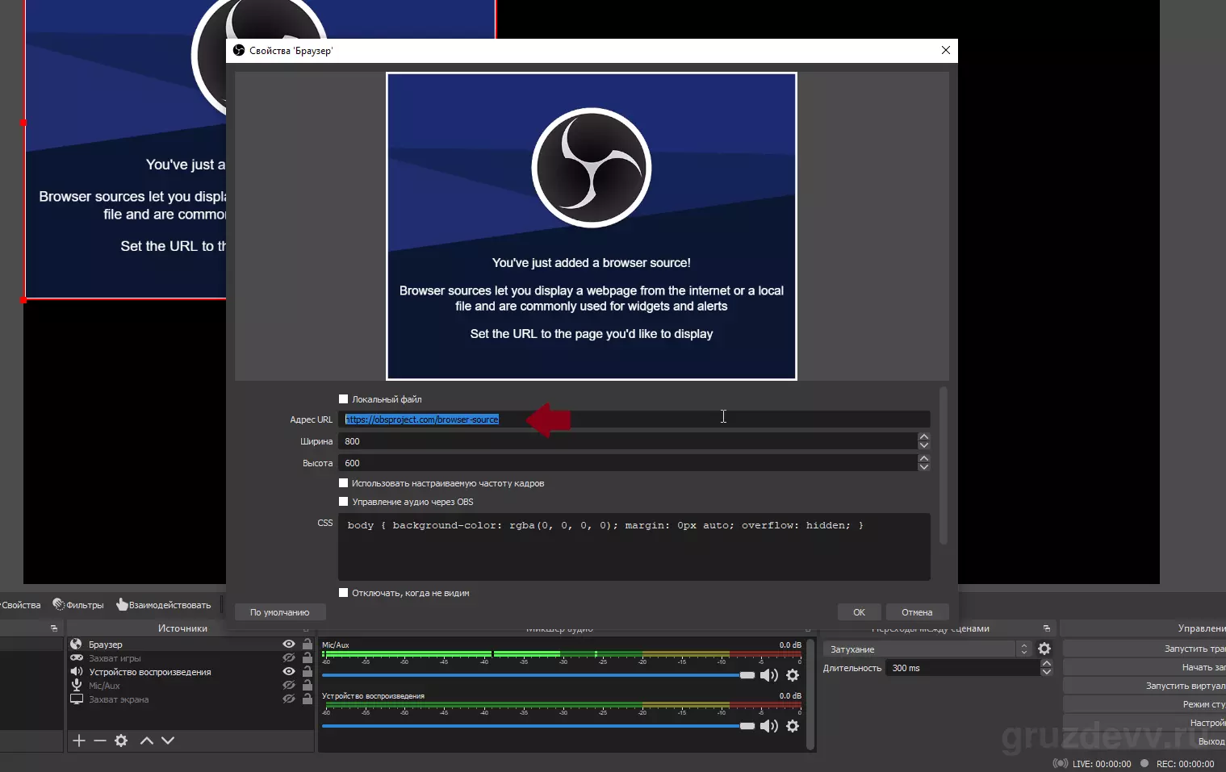Select the Захват экрана source row

[190, 699]
